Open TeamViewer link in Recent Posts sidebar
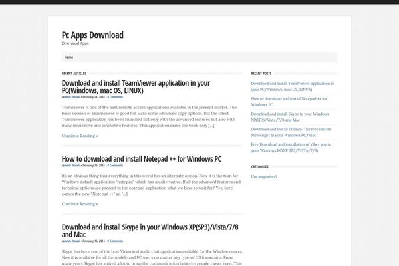399x266 pixels. point(293,86)
